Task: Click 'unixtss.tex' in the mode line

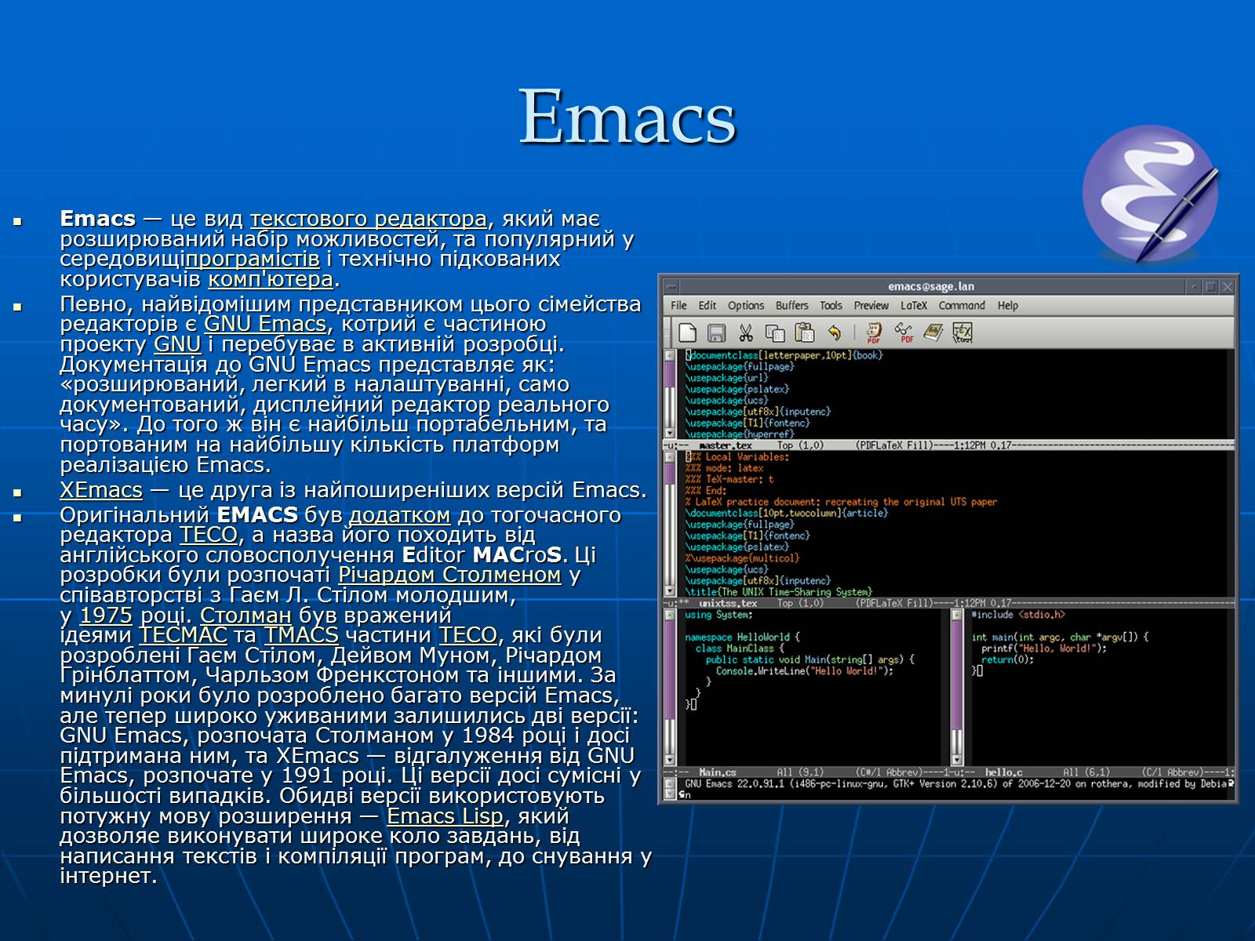Action: pyautogui.click(x=729, y=603)
